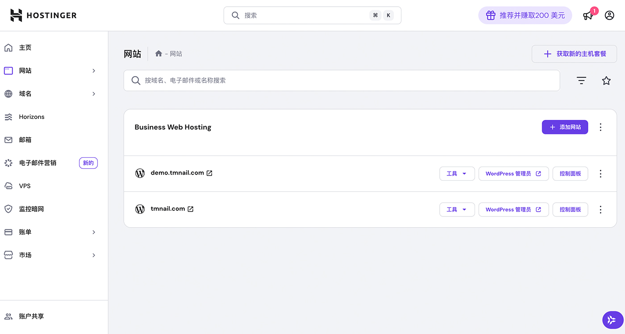Viewport: 625px width, 334px height.
Task: Open external link icon for tmnail.com
Action: pos(190,209)
